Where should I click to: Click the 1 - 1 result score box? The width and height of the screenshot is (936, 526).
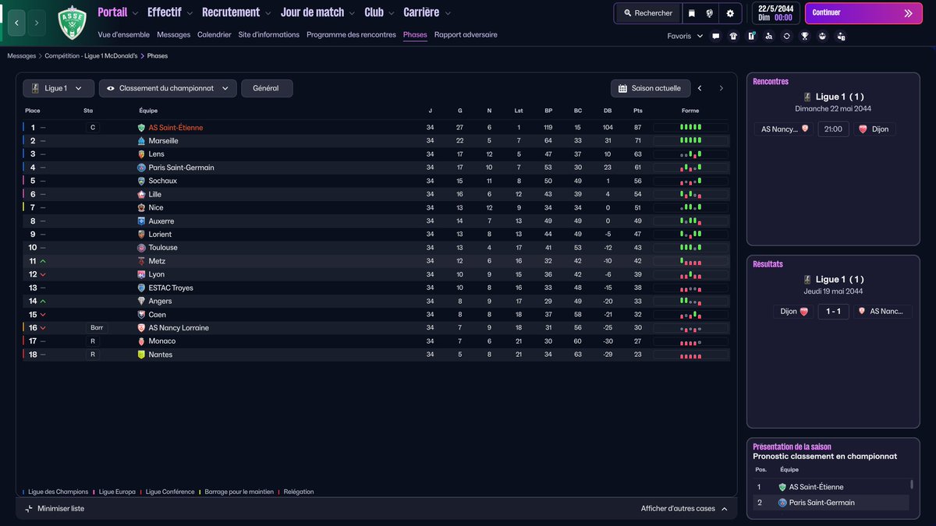833,311
